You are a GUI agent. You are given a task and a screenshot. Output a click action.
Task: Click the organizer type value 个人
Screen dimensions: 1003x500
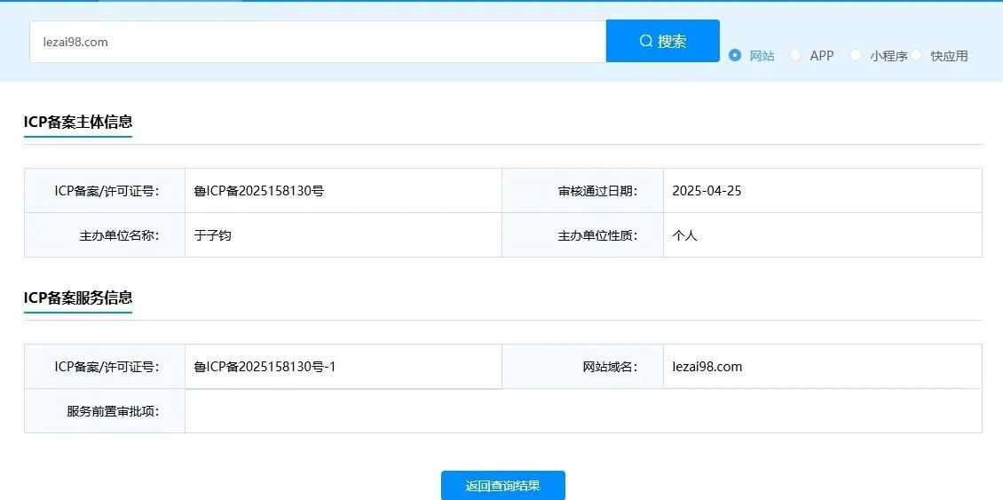tap(685, 235)
